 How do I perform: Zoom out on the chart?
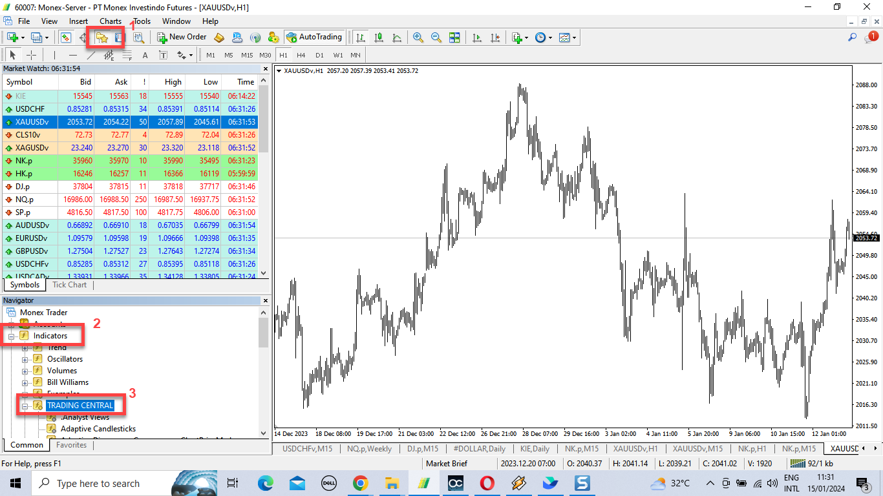tap(436, 37)
